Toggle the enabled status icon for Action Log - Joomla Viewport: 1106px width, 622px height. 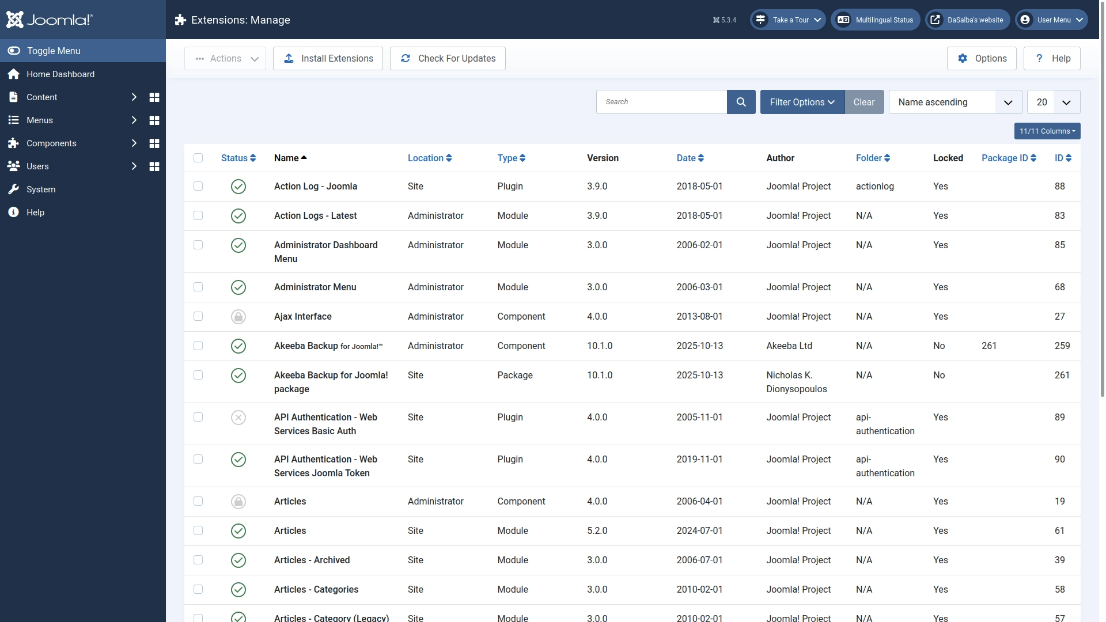[238, 186]
